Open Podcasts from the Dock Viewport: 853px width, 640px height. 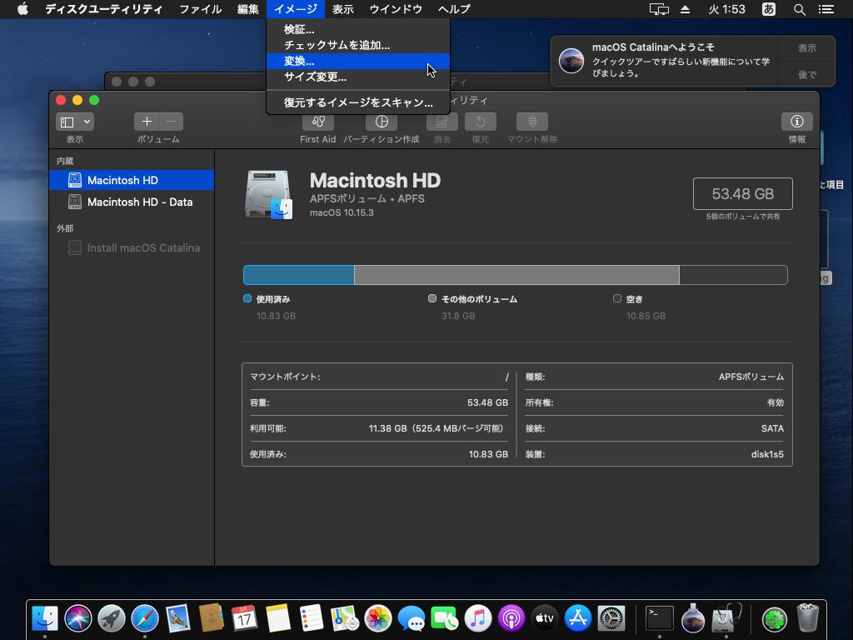(x=511, y=619)
